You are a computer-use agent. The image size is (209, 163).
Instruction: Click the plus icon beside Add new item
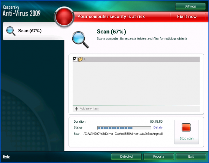76,109
